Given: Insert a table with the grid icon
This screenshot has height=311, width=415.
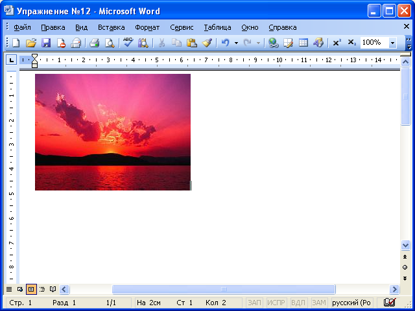Looking at the screenshot, I should pyautogui.click(x=303, y=43).
